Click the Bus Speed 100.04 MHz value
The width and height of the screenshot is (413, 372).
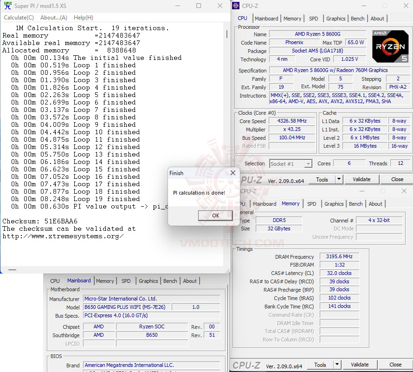click(292, 137)
